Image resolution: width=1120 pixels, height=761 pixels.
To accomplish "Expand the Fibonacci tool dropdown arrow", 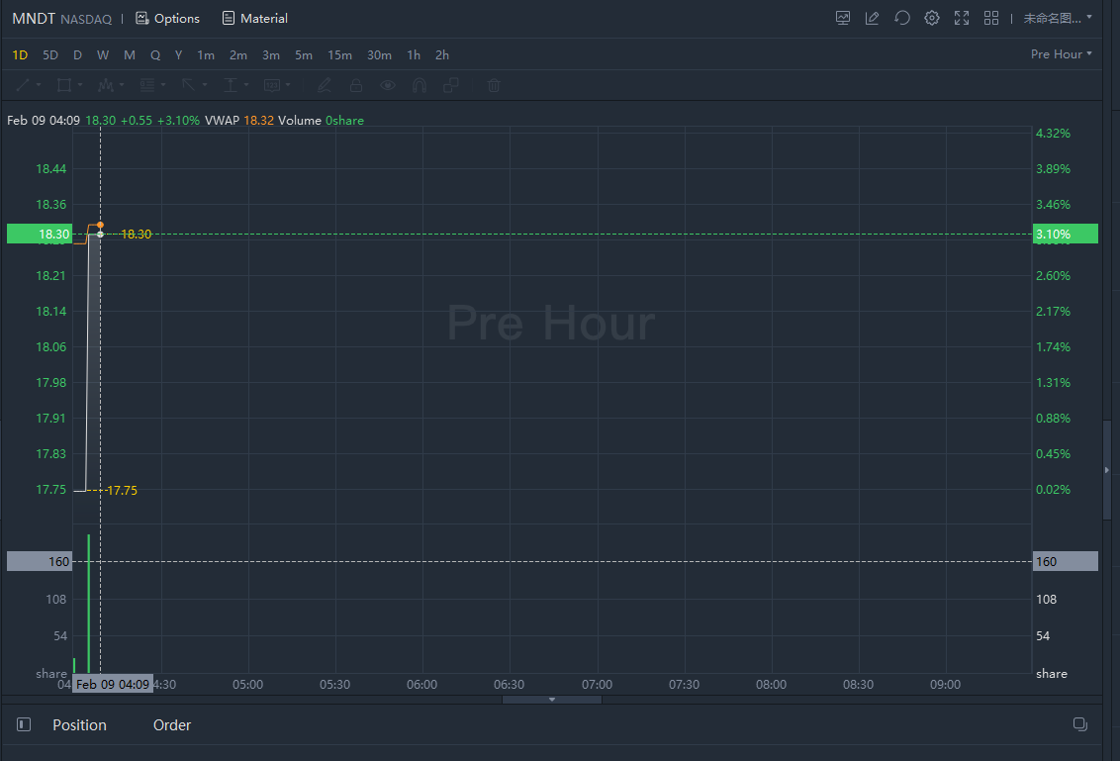I will click(x=163, y=85).
